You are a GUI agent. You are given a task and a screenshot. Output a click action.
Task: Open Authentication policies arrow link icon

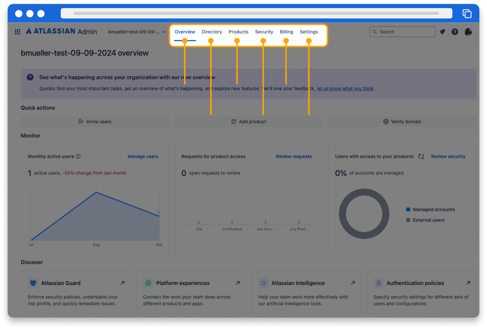coord(468,283)
